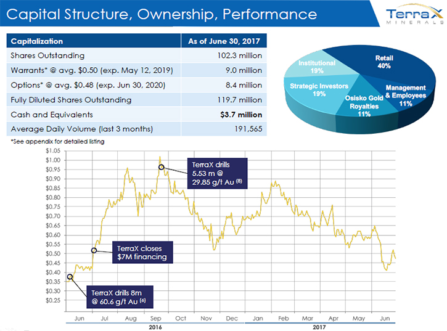
Task: Click the 'Dec' x-axis label
Action: pos(232,318)
